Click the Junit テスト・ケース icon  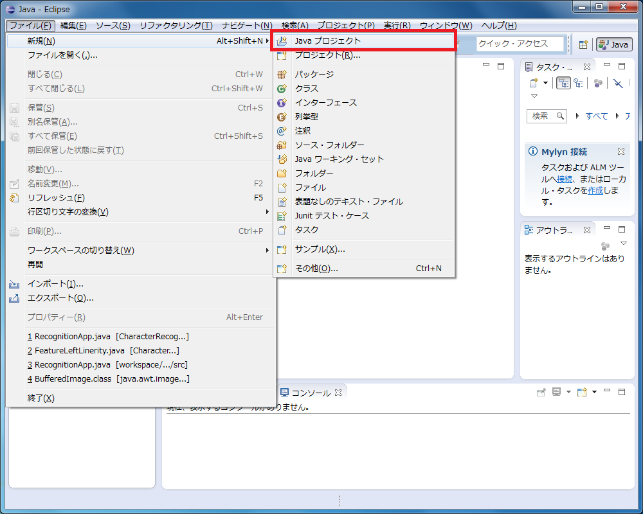click(282, 216)
